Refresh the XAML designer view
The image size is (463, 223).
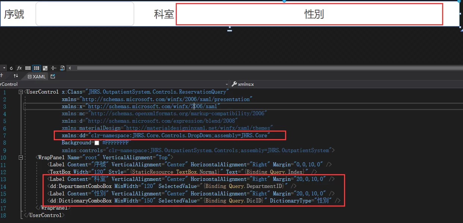click(x=12, y=68)
